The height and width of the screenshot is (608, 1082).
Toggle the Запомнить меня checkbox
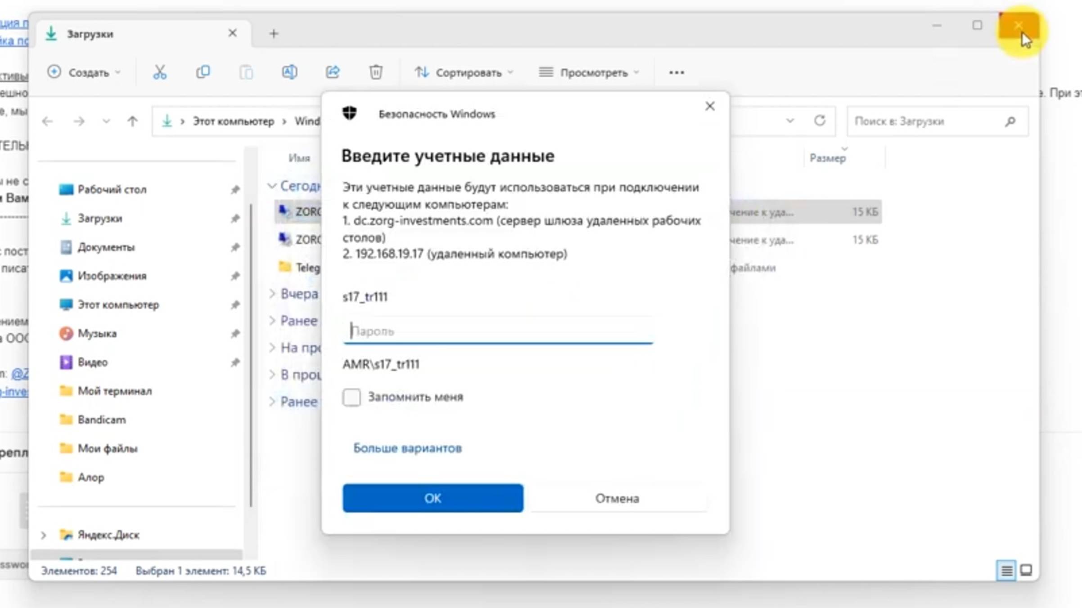[351, 397]
